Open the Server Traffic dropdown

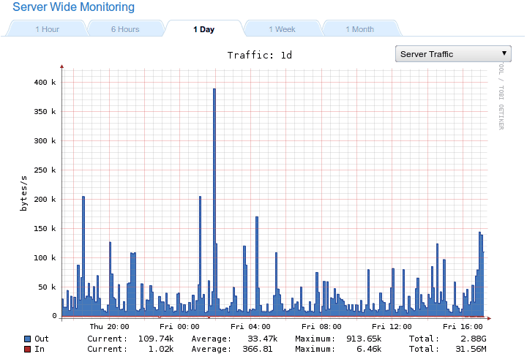coord(453,54)
